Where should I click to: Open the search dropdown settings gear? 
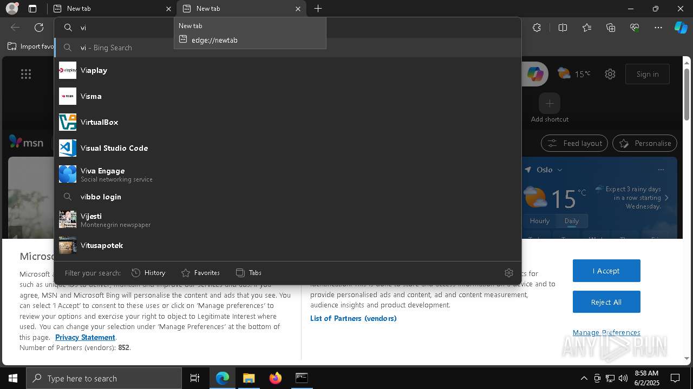508,273
